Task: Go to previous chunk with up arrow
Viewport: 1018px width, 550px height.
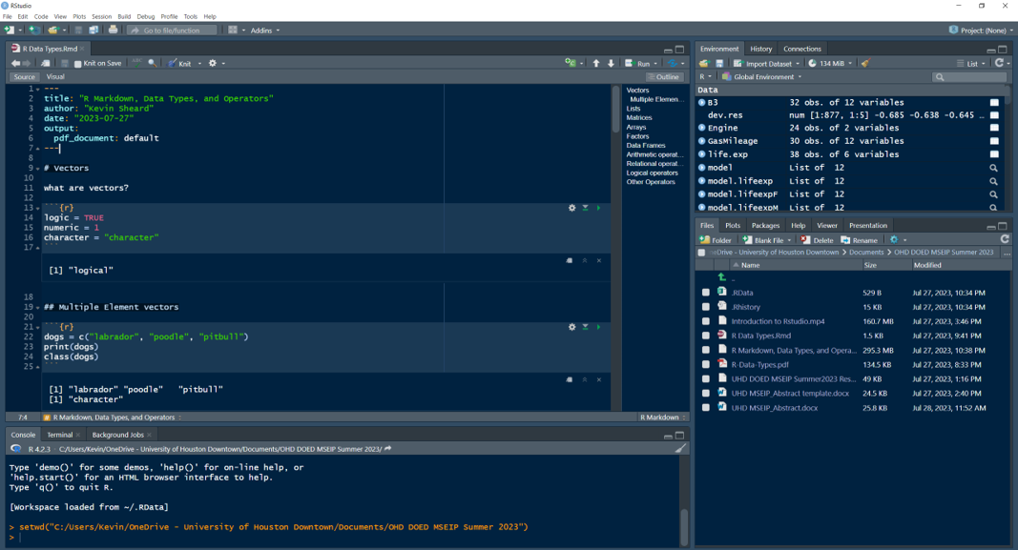Action: [596, 63]
